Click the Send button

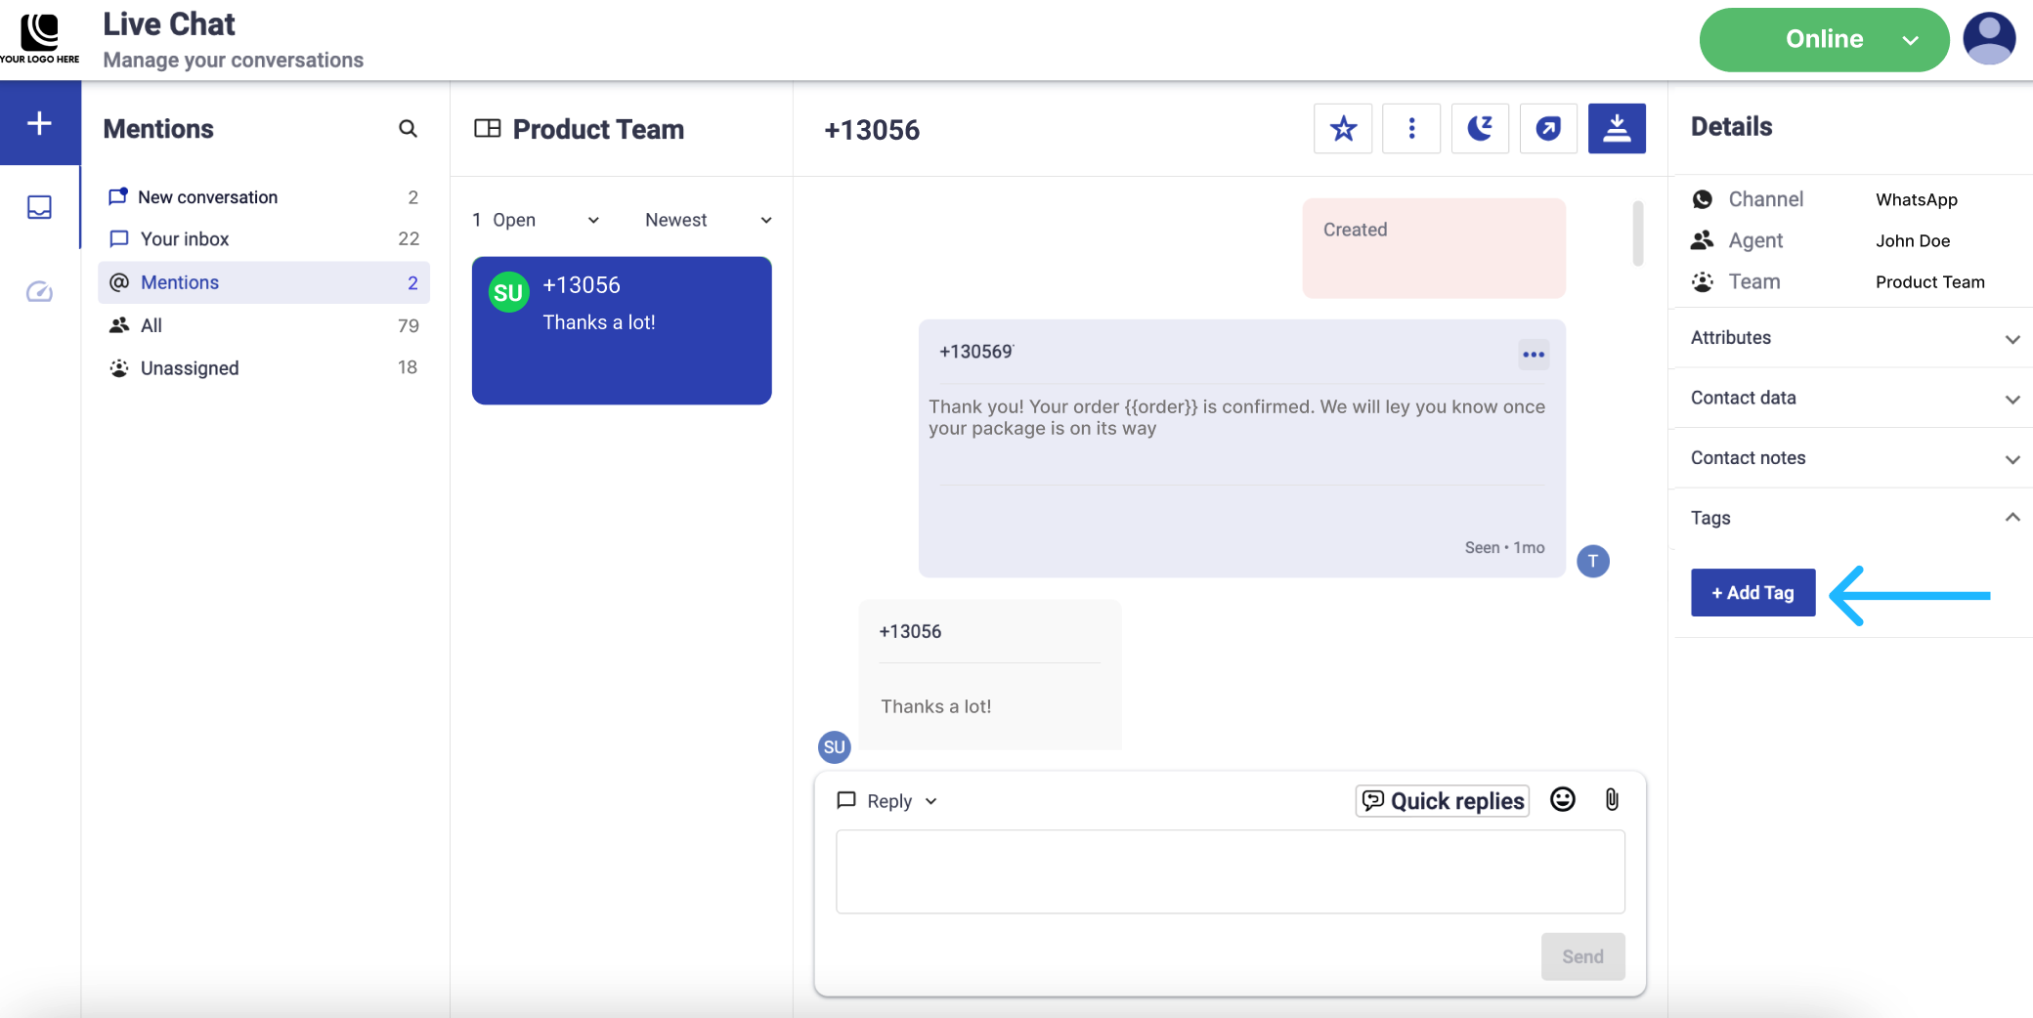1583,956
